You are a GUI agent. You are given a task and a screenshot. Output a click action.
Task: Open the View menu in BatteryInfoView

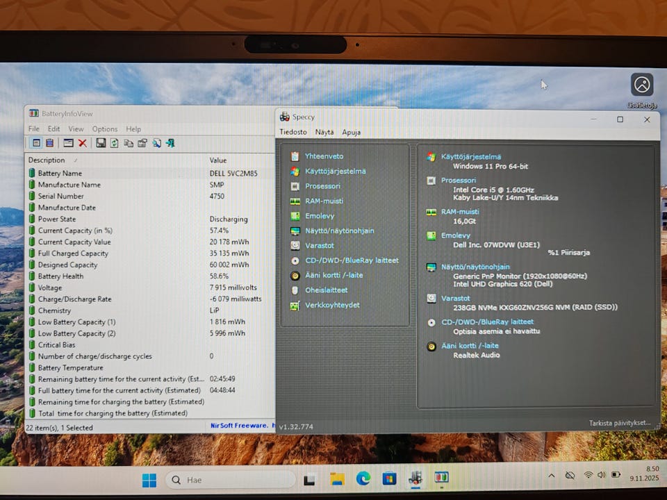(x=76, y=129)
